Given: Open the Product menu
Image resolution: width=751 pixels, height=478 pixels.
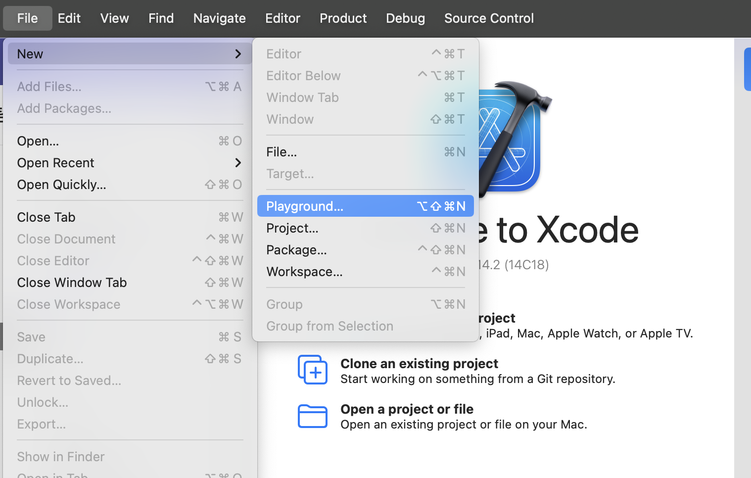Looking at the screenshot, I should click(343, 18).
